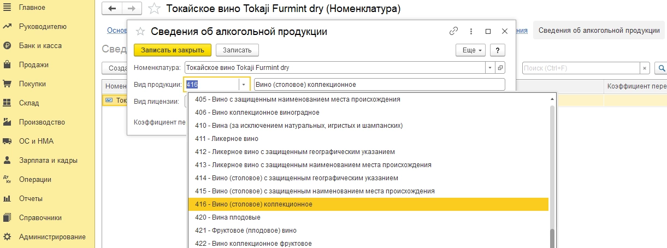Screen dimensions: 667x248
Task: Switch to Сведения об алкогольной продукции tab
Action: [599, 31]
